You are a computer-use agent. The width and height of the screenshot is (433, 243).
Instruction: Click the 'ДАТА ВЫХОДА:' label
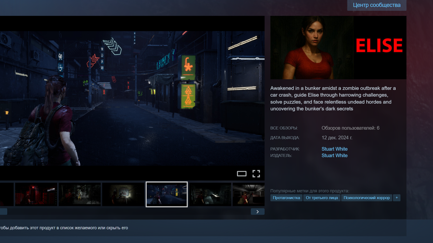pos(285,138)
